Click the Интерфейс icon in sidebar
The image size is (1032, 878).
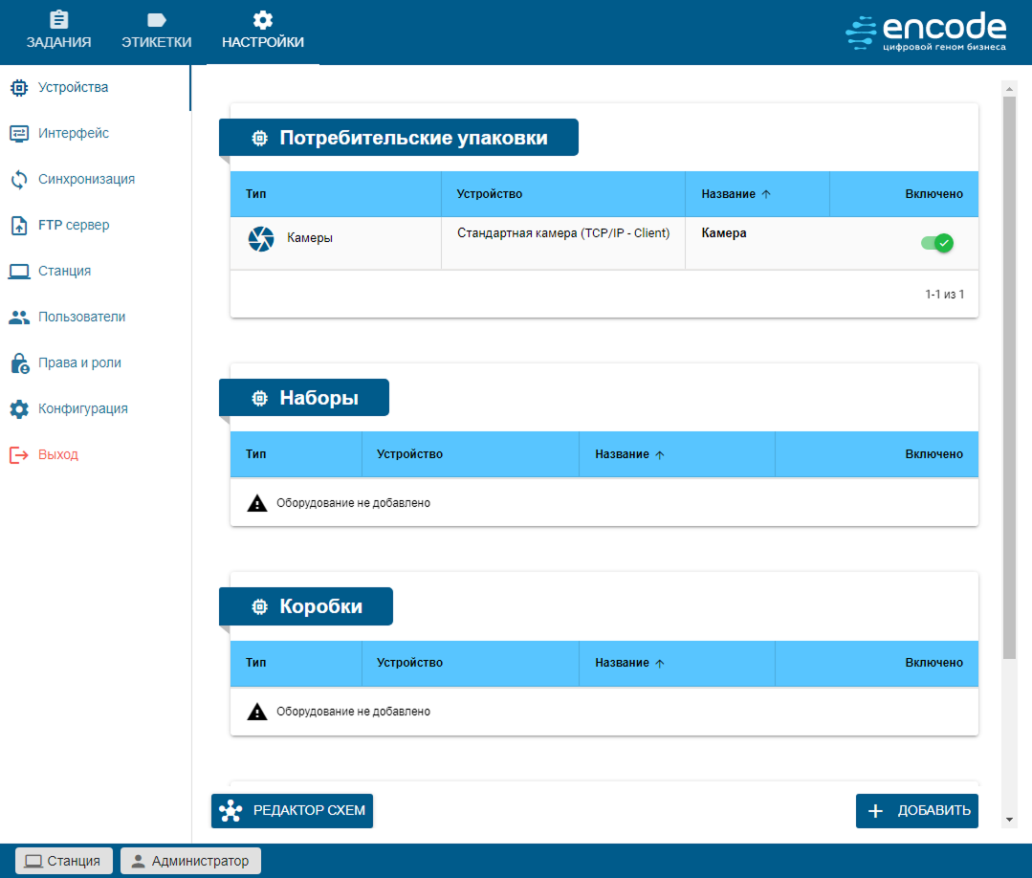click(x=19, y=134)
